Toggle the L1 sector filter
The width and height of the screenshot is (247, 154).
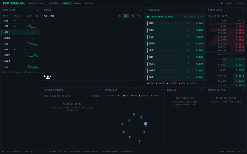coord(120,96)
